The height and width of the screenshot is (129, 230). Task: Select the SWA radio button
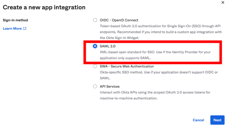pos(95,66)
